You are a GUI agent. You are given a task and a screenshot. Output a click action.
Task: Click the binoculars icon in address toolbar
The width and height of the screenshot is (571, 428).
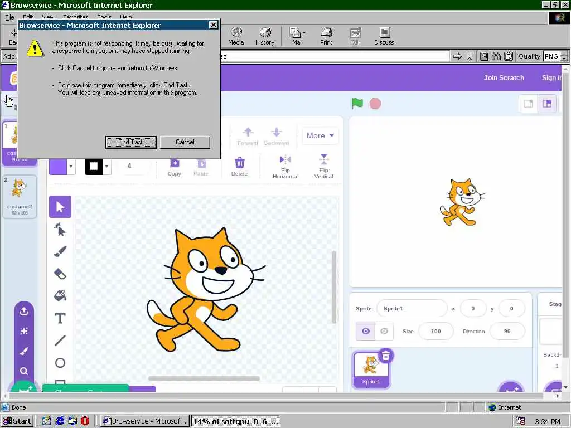[x=496, y=56]
